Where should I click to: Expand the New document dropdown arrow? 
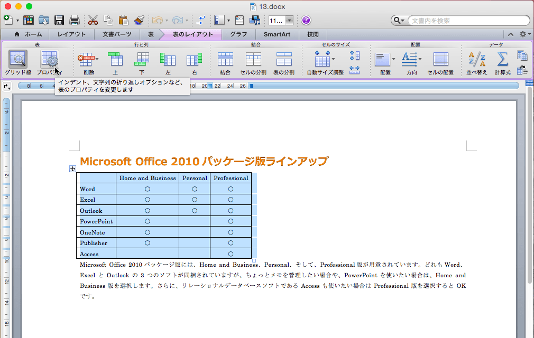point(17,21)
